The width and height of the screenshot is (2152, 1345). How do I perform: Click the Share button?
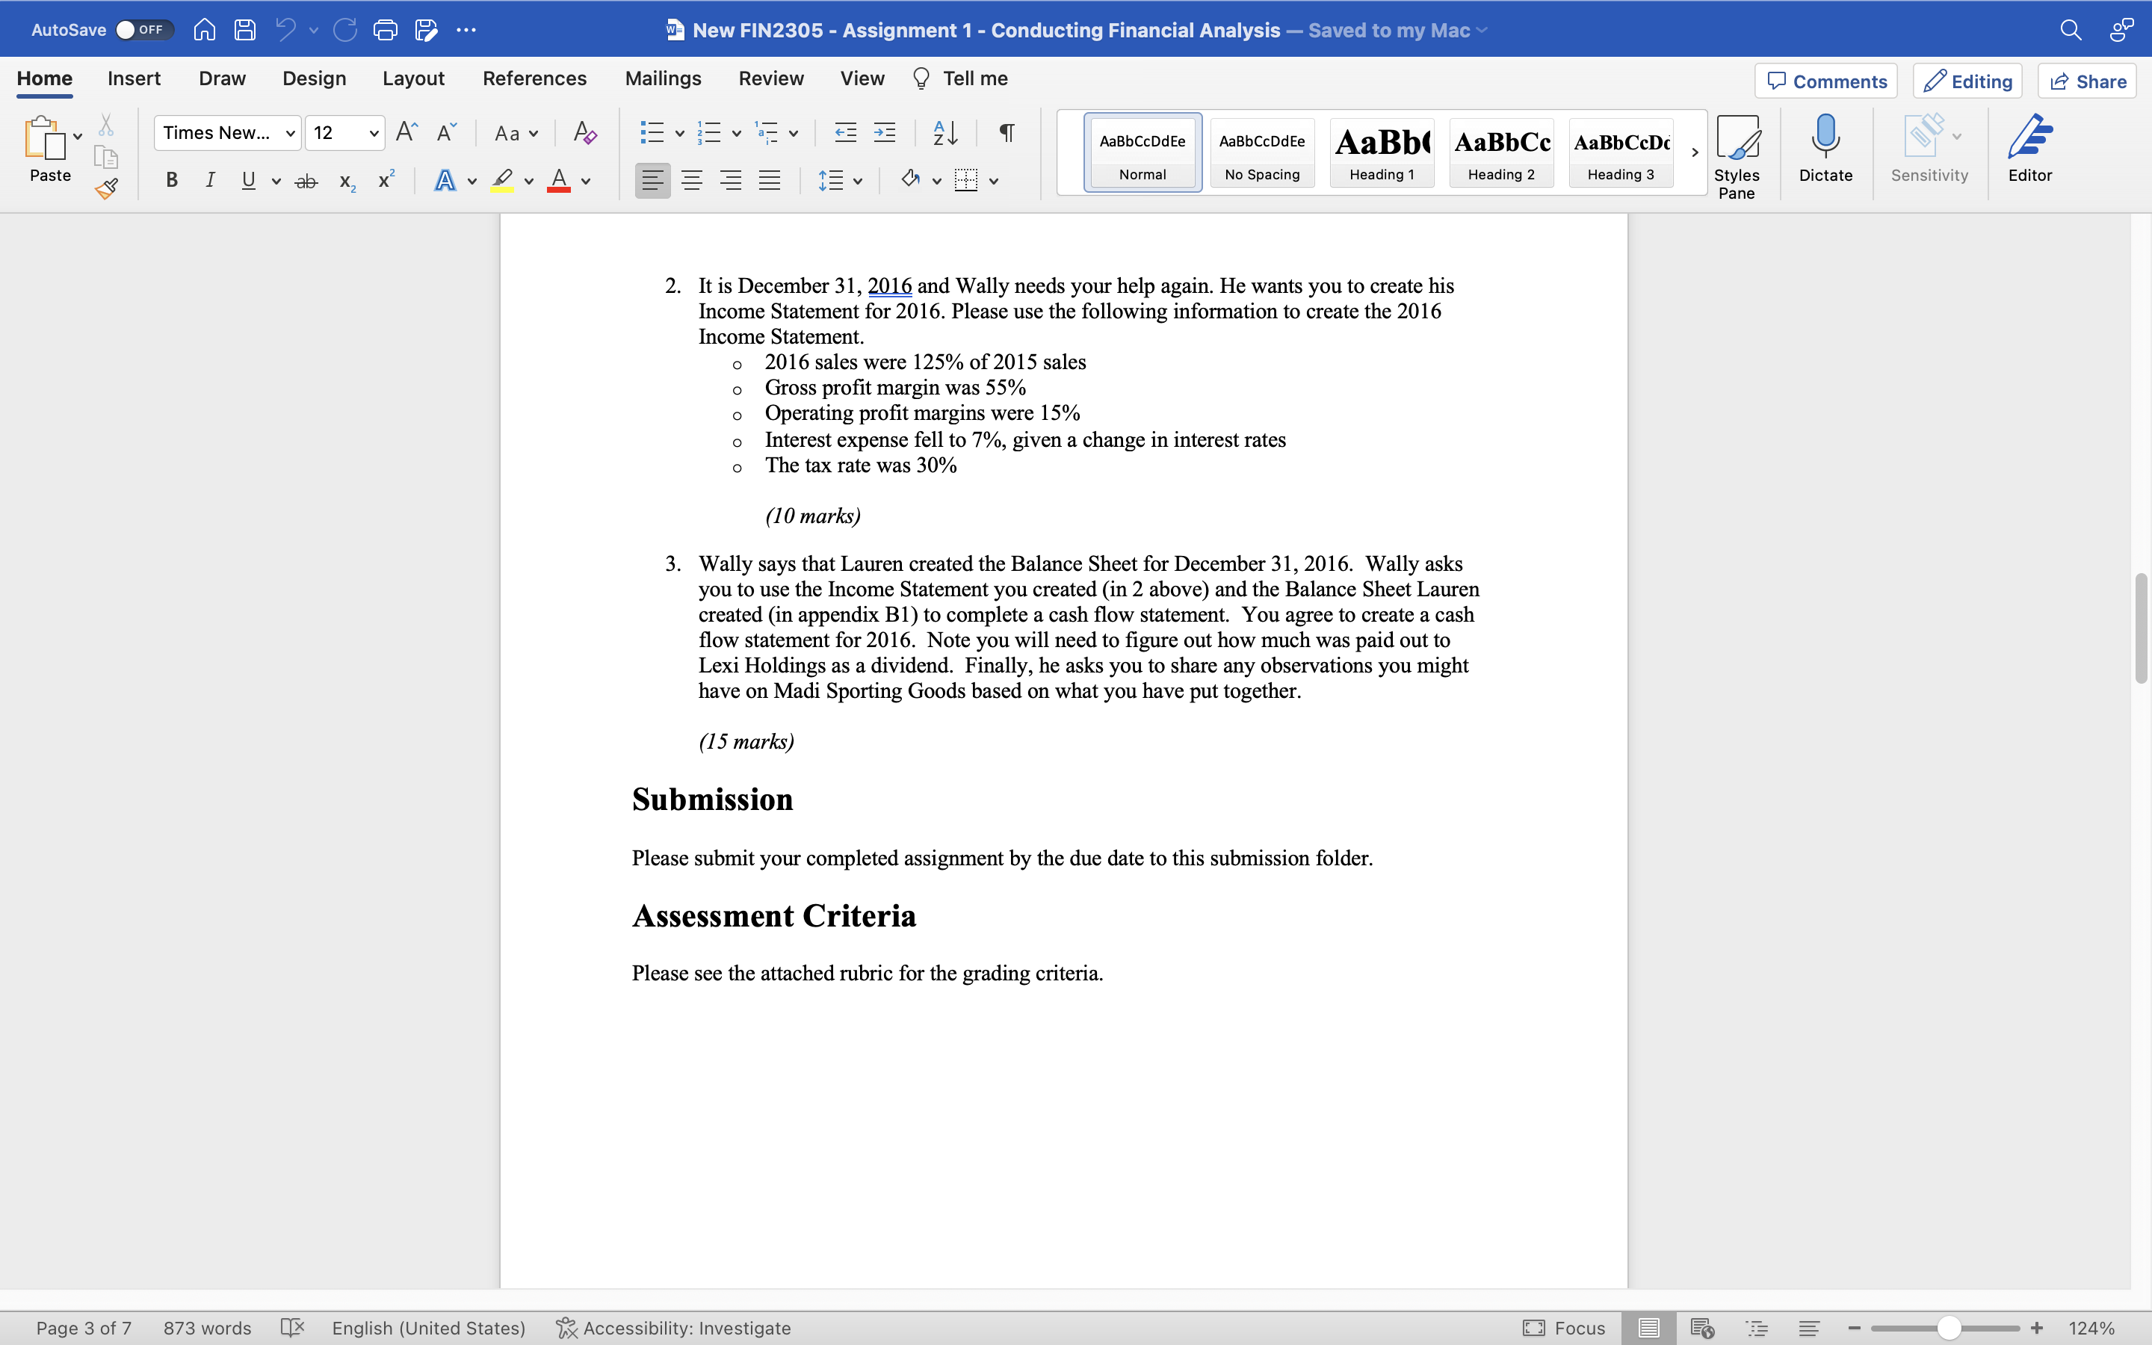pos(2086,81)
